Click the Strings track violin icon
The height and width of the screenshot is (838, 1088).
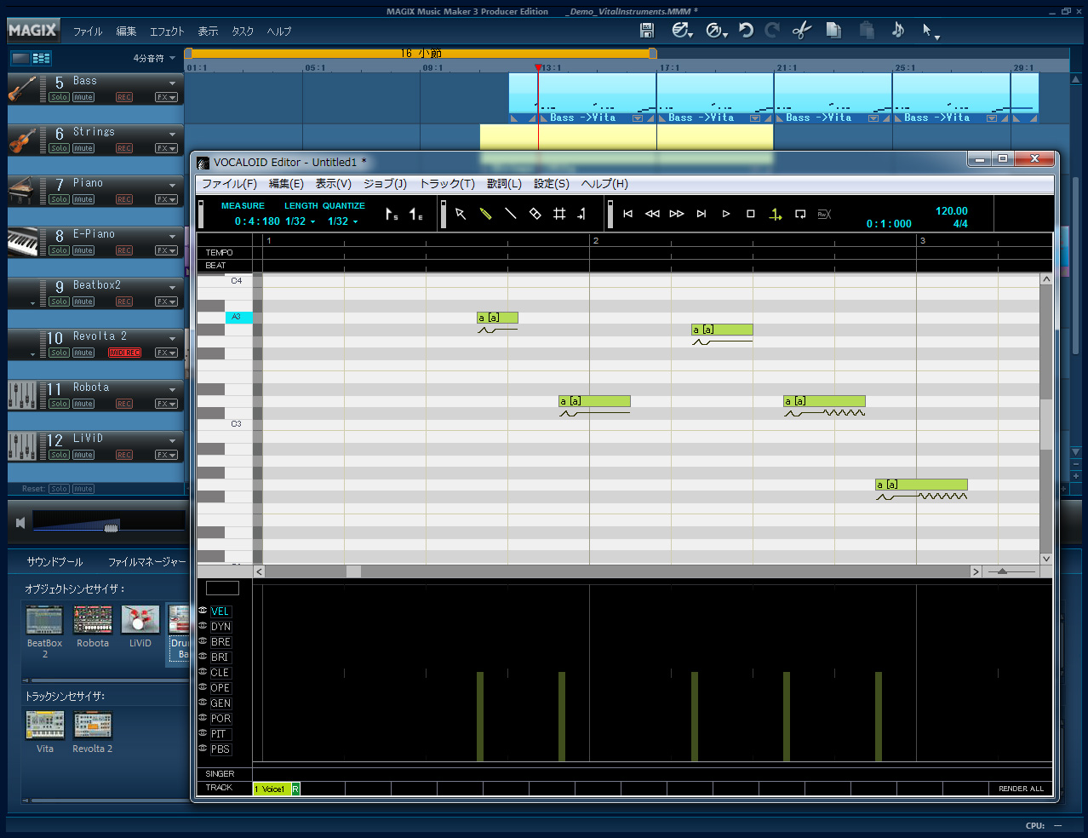coord(22,140)
